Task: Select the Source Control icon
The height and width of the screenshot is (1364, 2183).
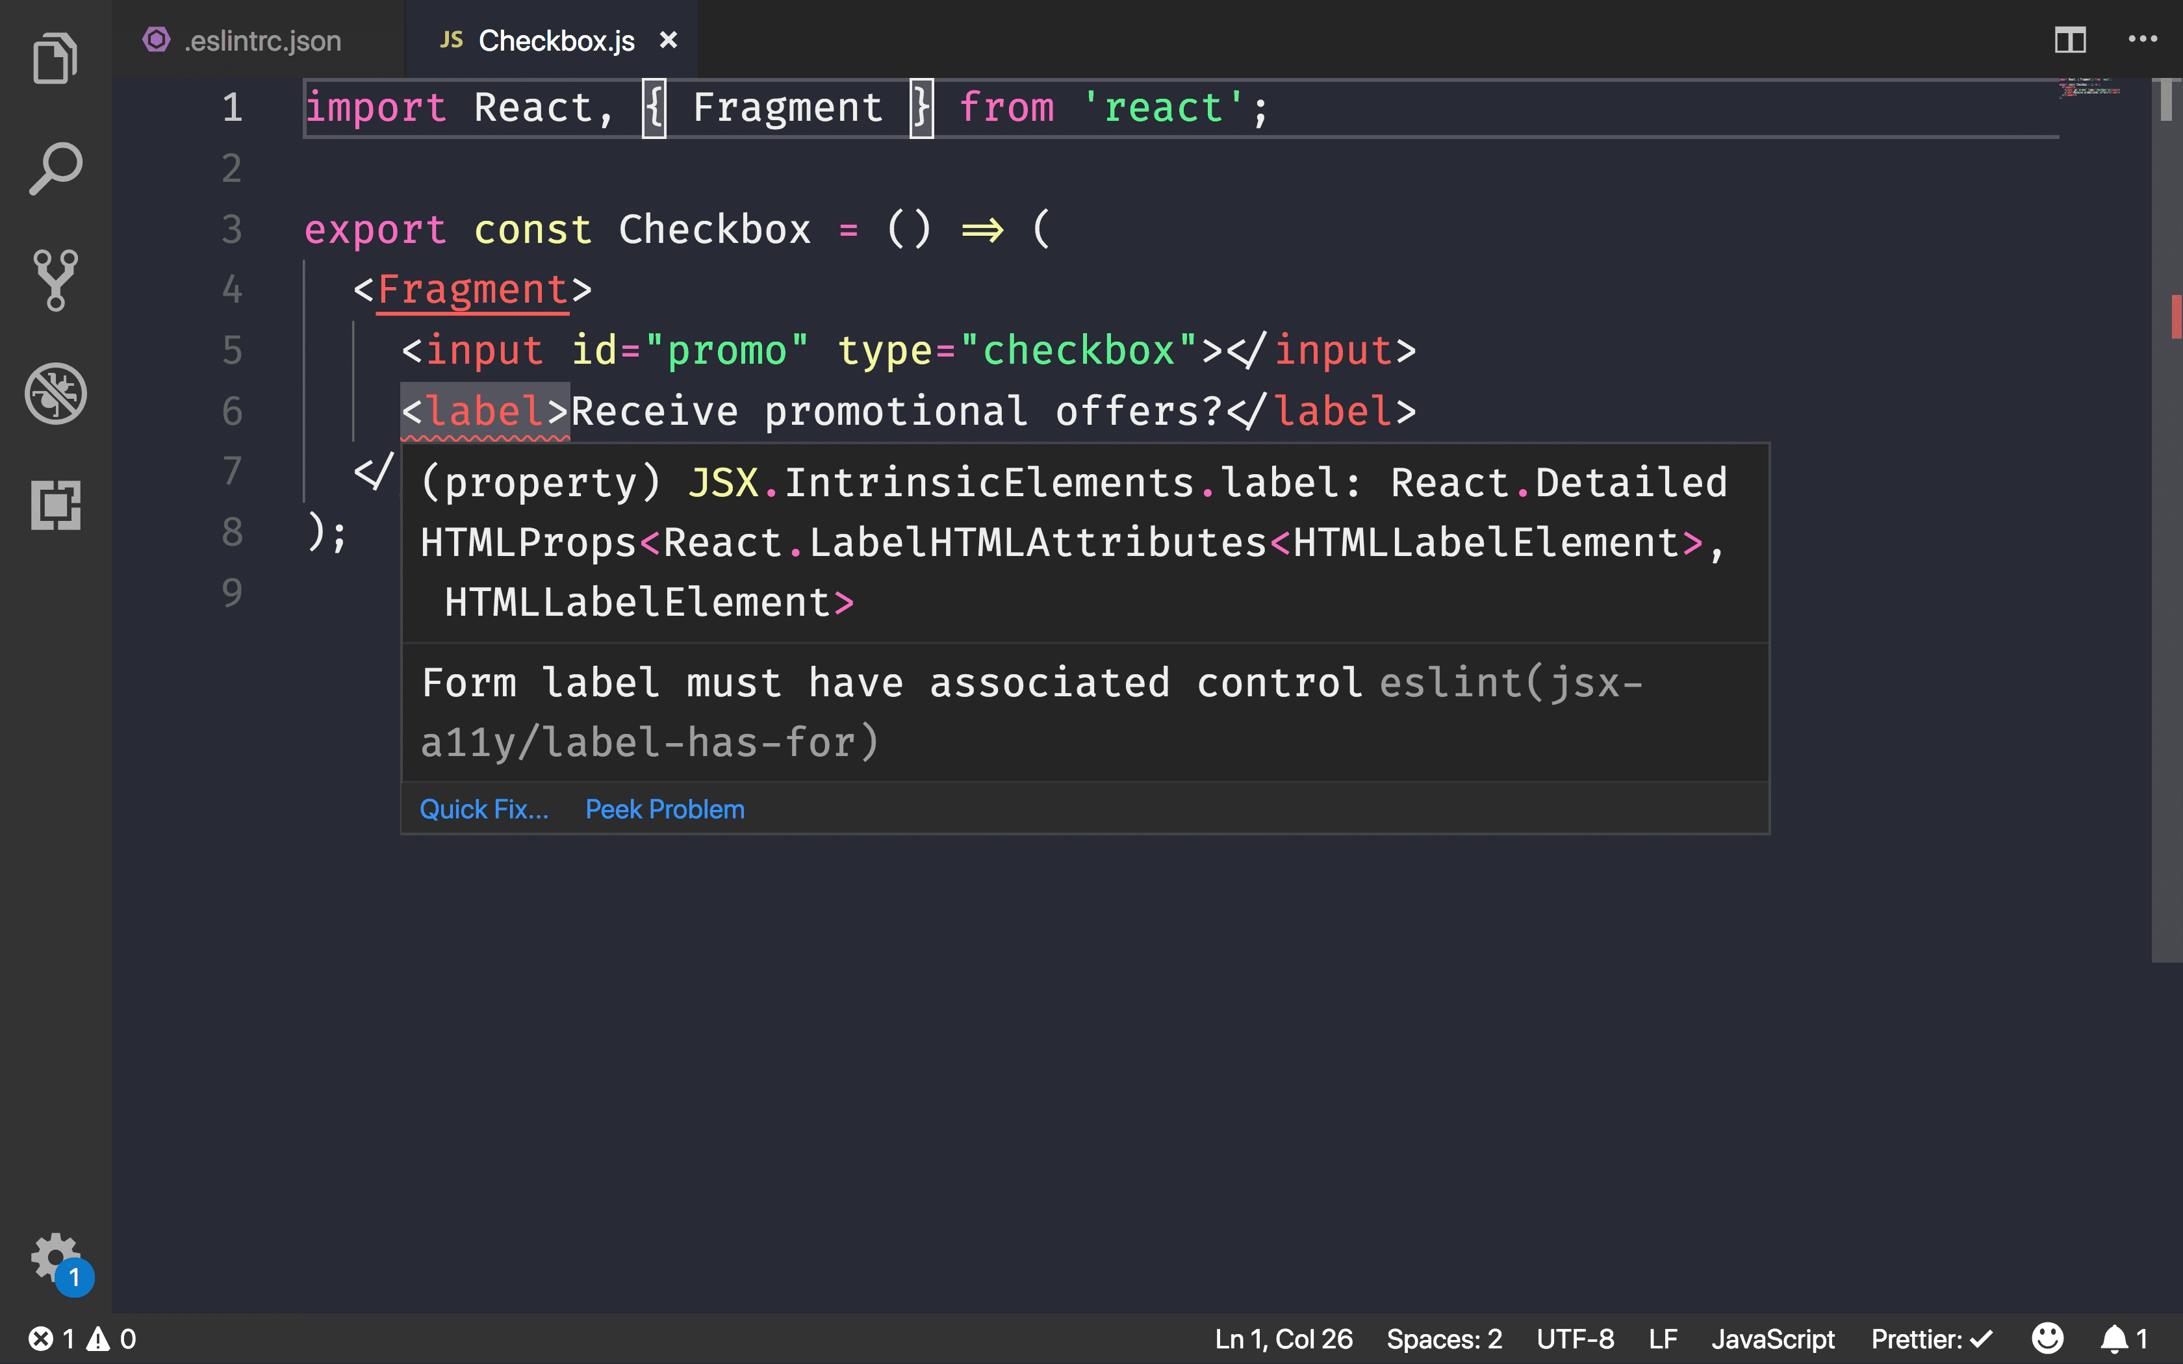Action: coord(55,281)
